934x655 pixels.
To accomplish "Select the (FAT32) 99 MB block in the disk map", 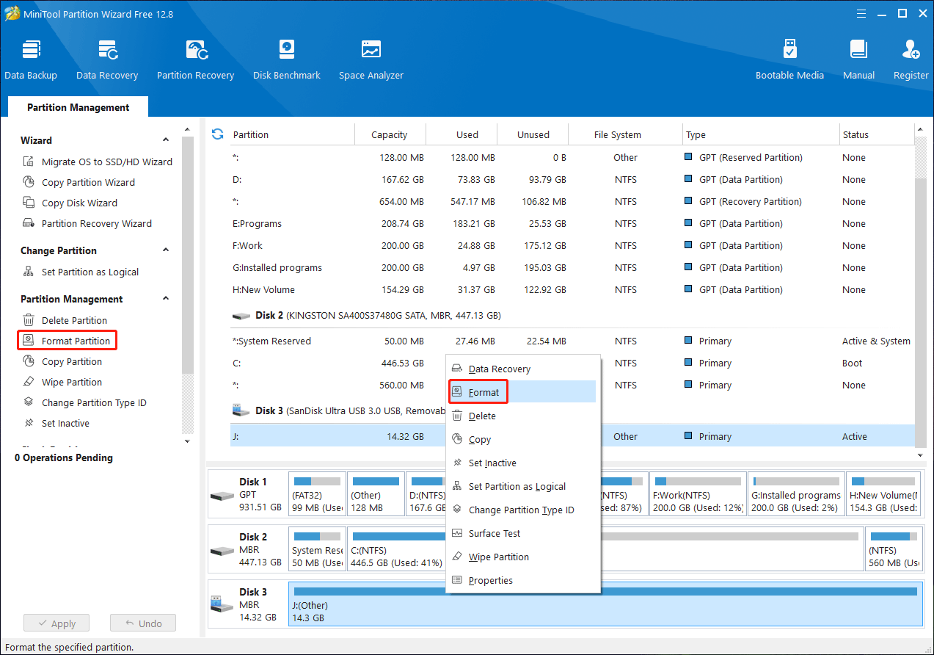I will (317, 494).
